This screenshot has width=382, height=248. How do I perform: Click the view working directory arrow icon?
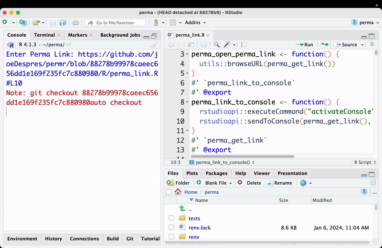[x=69, y=44]
